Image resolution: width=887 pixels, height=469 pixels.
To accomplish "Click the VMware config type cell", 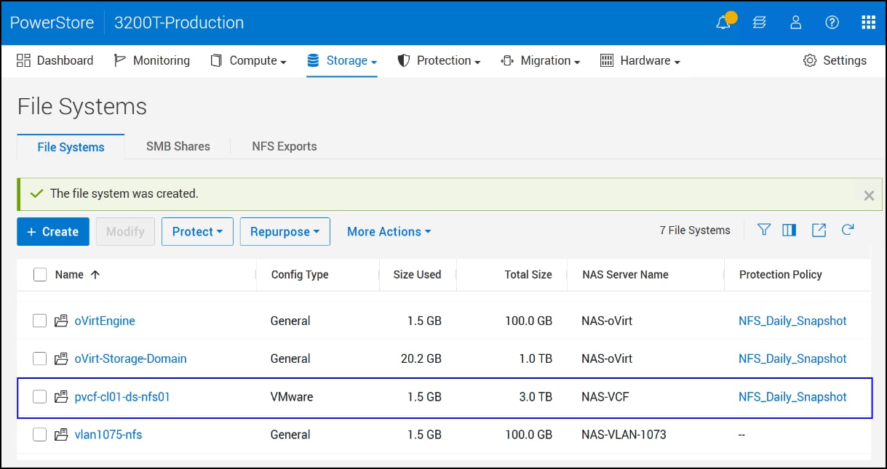I will click(x=292, y=397).
